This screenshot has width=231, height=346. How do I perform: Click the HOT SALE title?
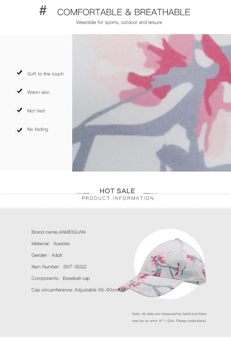point(117,191)
